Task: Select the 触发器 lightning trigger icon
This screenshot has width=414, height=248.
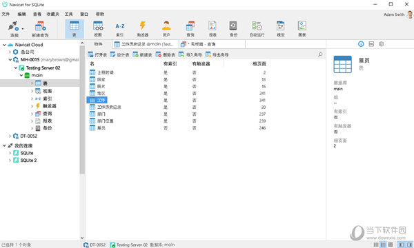Action: (x=143, y=25)
